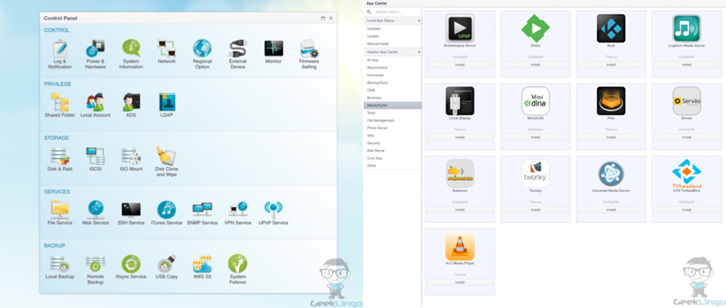Open the System Failover icon
This screenshot has height=308, width=726.
click(238, 263)
